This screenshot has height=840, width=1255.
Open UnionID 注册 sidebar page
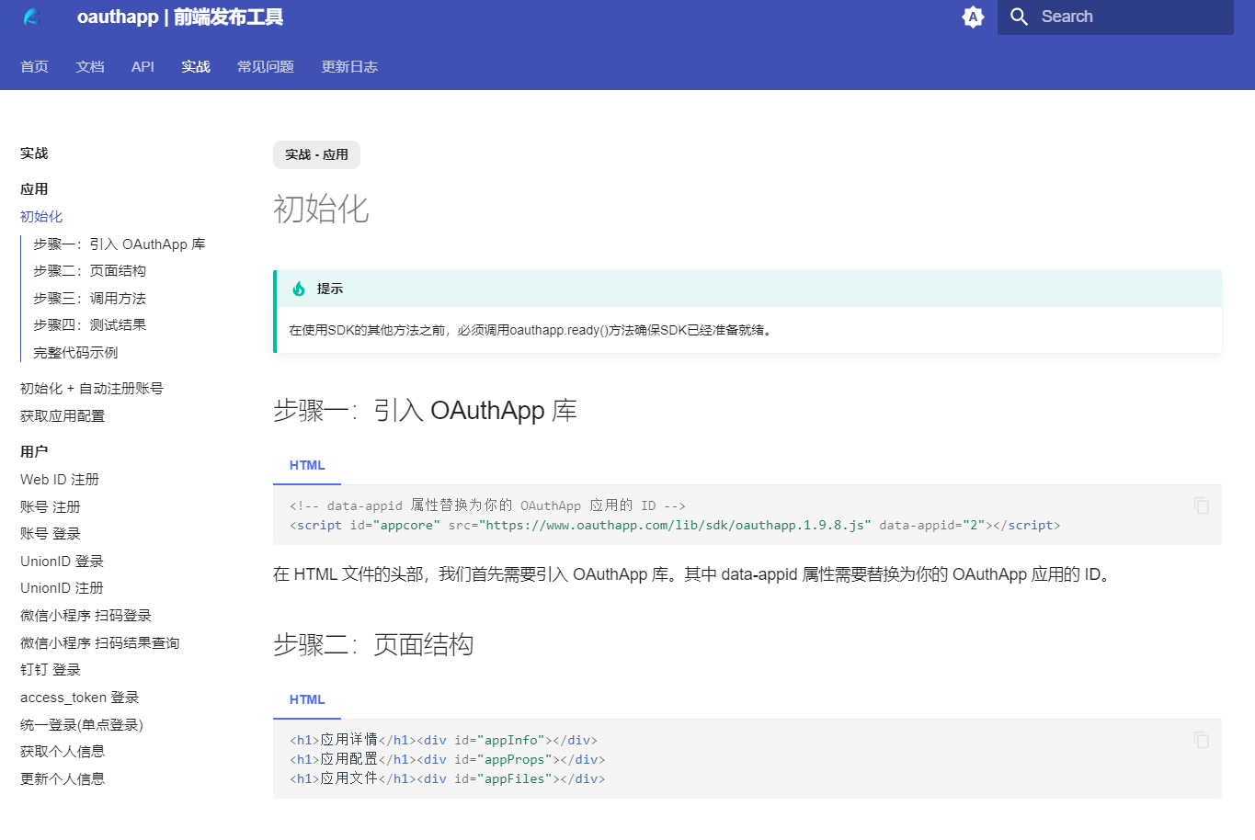[62, 588]
